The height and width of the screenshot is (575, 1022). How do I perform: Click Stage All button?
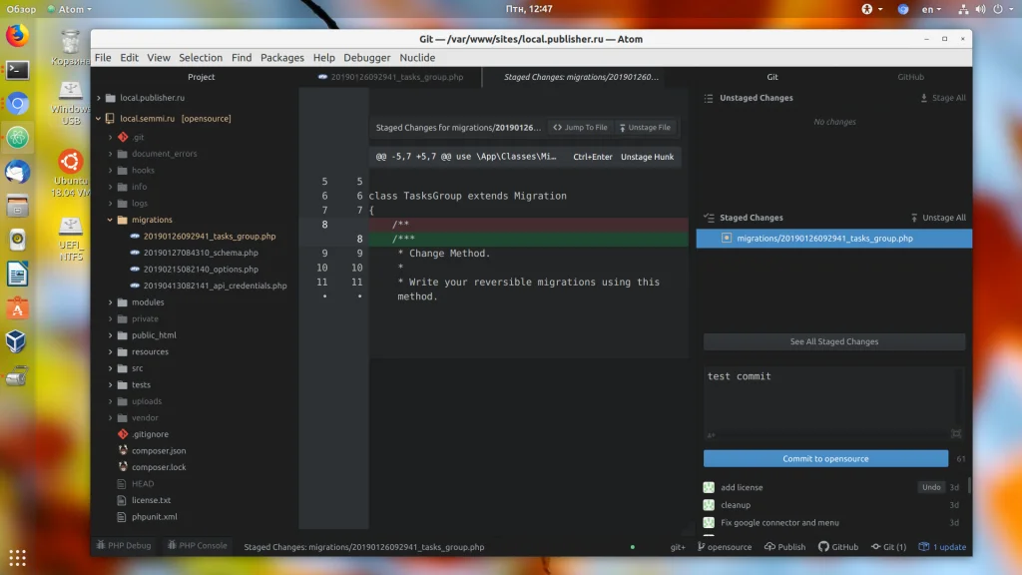(x=942, y=98)
